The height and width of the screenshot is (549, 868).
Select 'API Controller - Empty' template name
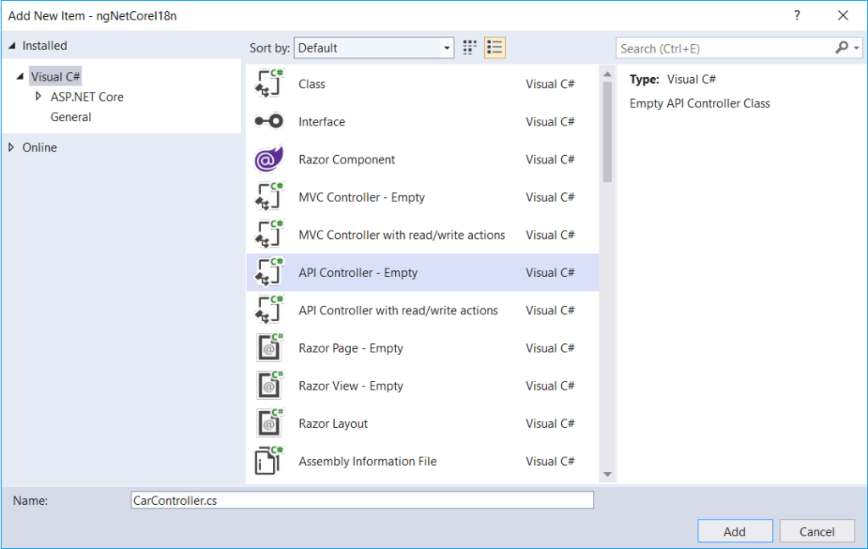click(358, 272)
